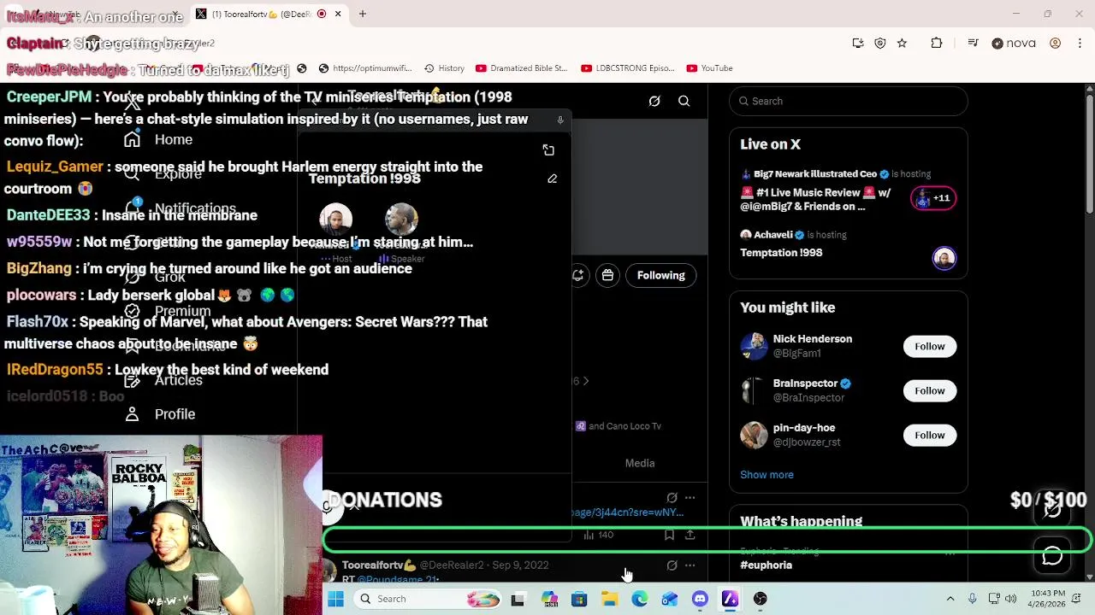Click Show more under You might like
1095x615 pixels.
point(766,475)
